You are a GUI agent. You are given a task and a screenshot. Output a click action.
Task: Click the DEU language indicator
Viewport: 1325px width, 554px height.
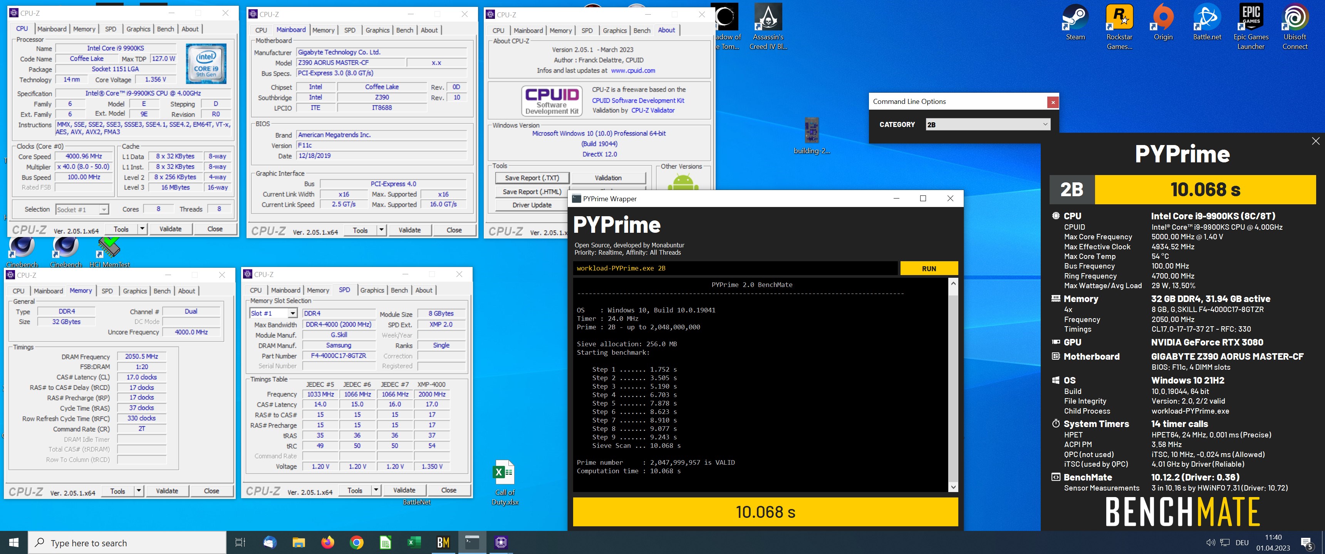pos(1242,543)
